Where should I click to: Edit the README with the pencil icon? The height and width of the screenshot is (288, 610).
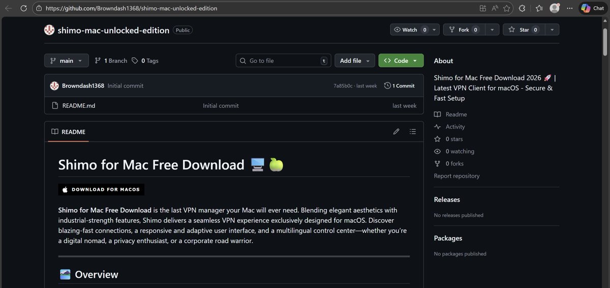point(396,132)
